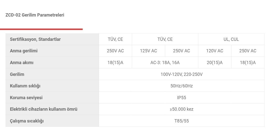Viewport: 270px width, 137px height.
Task: Click the Gerilim row label
Action: point(17,74)
